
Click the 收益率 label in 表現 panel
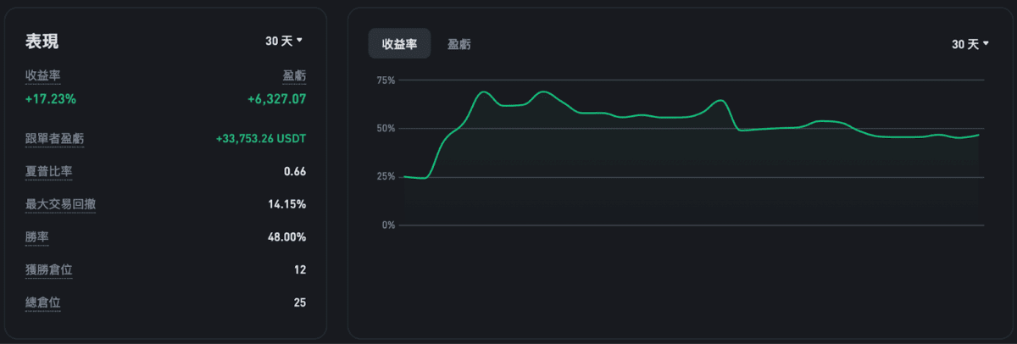pos(42,76)
